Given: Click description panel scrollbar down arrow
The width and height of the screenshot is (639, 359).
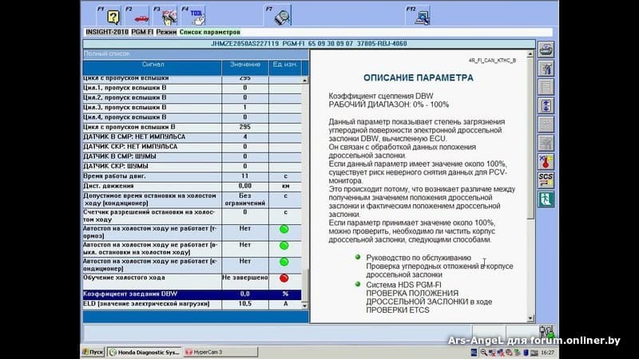Looking at the screenshot, I should [532, 317].
